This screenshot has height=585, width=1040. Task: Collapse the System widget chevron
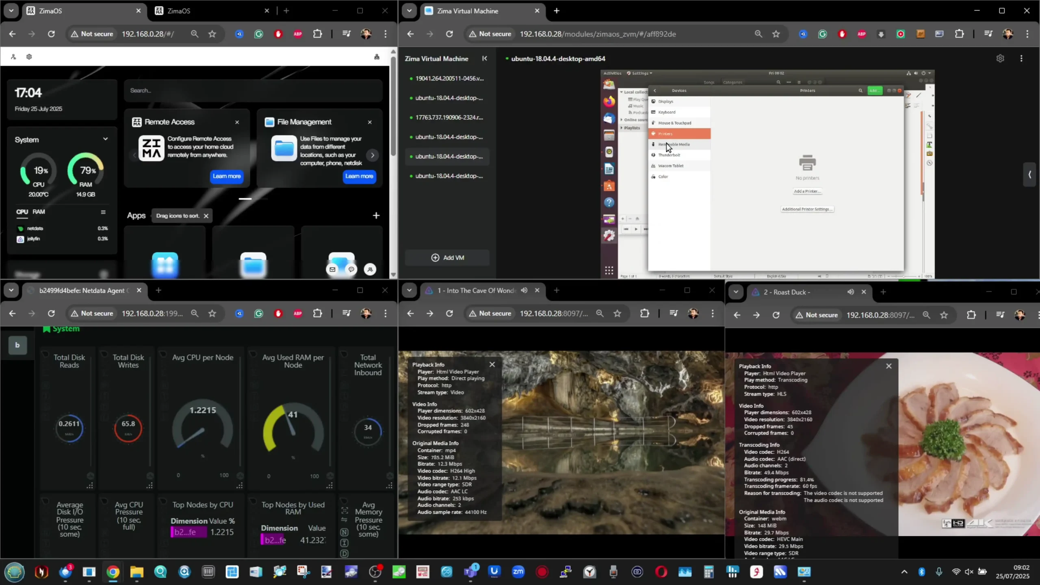[105, 139]
